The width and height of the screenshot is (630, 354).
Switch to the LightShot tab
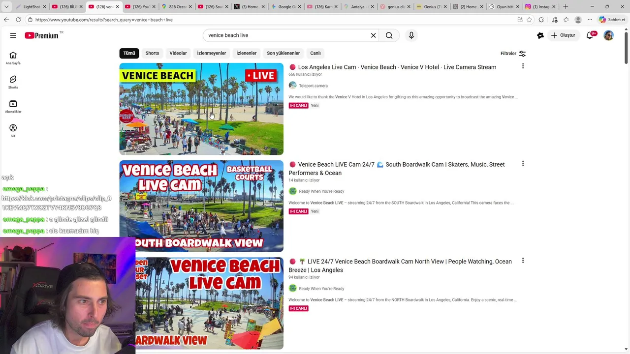(x=31, y=7)
